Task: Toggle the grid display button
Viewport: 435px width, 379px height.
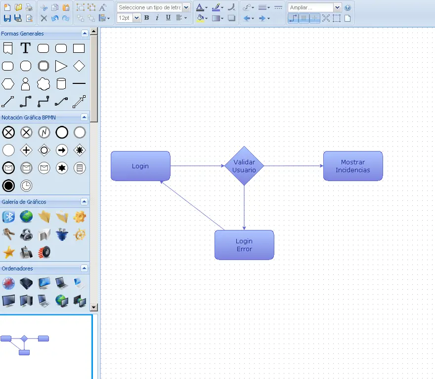Action: [x=303, y=18]
